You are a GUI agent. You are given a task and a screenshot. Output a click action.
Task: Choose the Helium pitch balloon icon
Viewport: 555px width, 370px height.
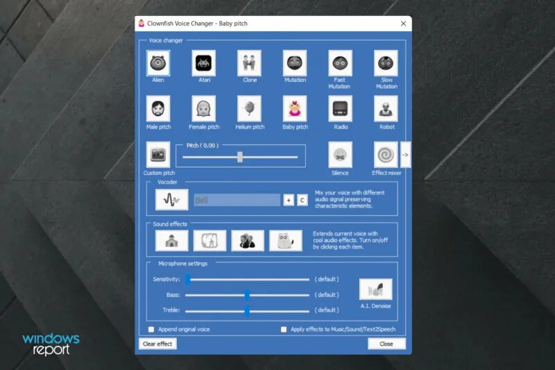(x=249, y=109)
